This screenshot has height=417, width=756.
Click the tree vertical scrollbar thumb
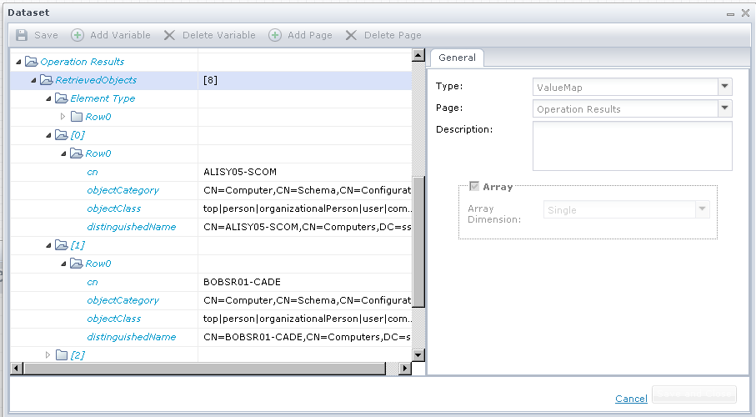pos(418,241)
